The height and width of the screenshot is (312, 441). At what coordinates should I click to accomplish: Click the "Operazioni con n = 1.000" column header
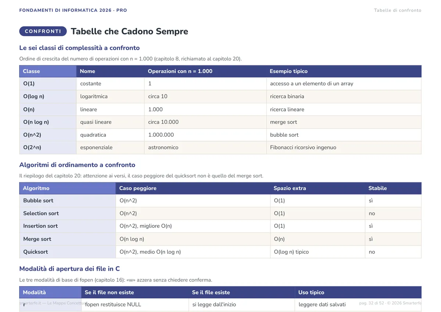pyautogui.click(x=205, y=71)
